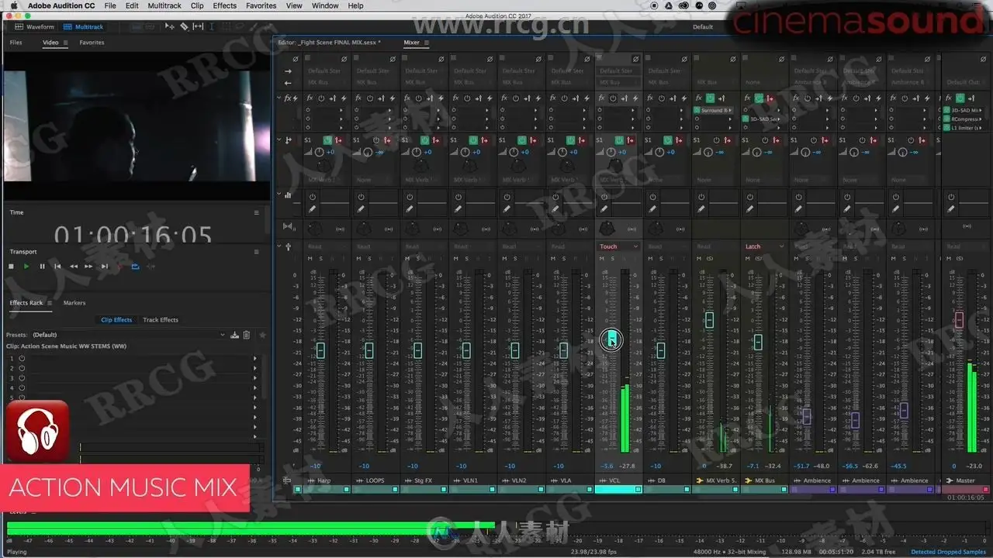Move playhead to next marker
Viewport: 993px width, 558px height.
point(105,267)
